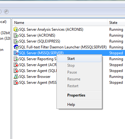The image size is (125, 139).
Task: Select the SQL Server Analysis Services (ACRONIS) row
Action: coord(69,29)
